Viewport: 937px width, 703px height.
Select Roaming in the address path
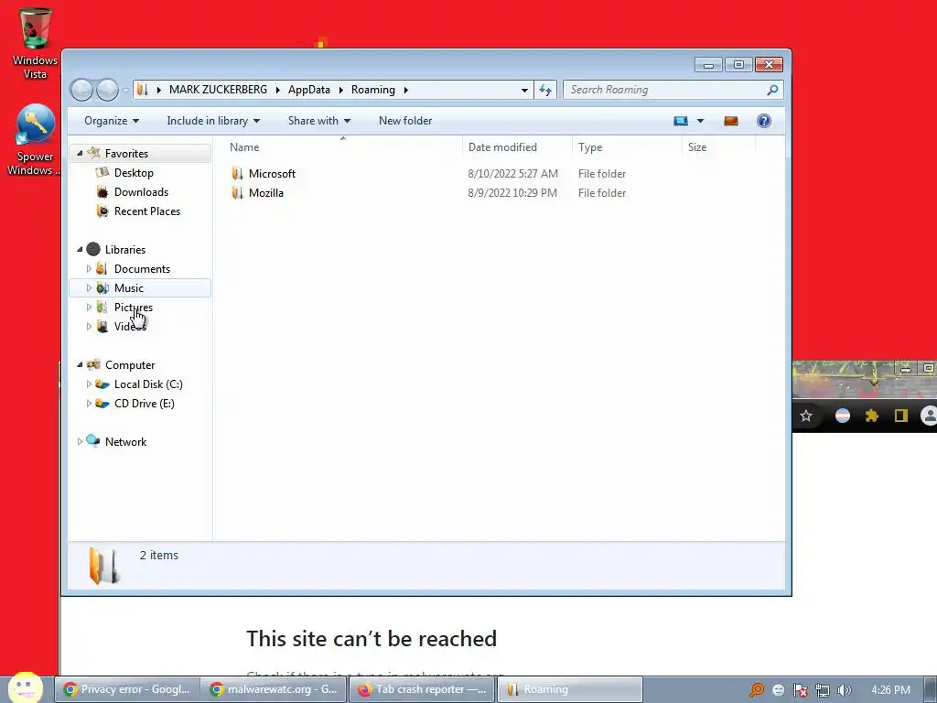(373, 90)
